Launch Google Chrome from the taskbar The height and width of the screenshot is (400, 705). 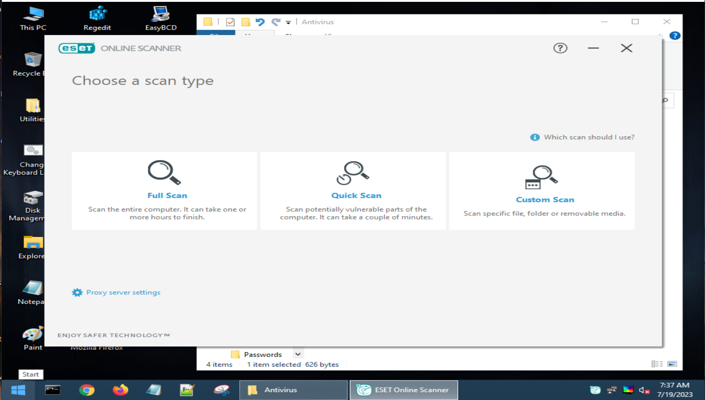click(86, 390)
